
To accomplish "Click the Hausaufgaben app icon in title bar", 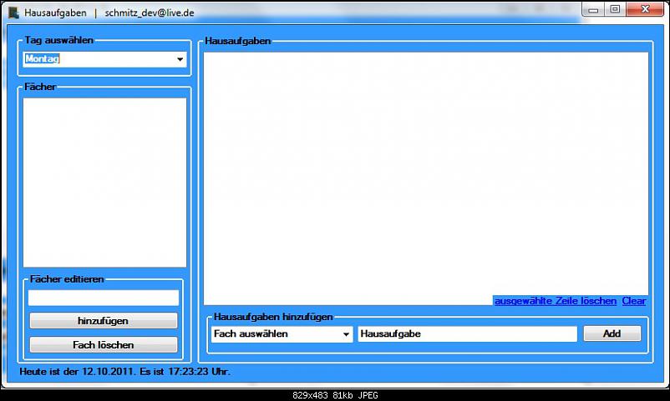I will (13, 13).
